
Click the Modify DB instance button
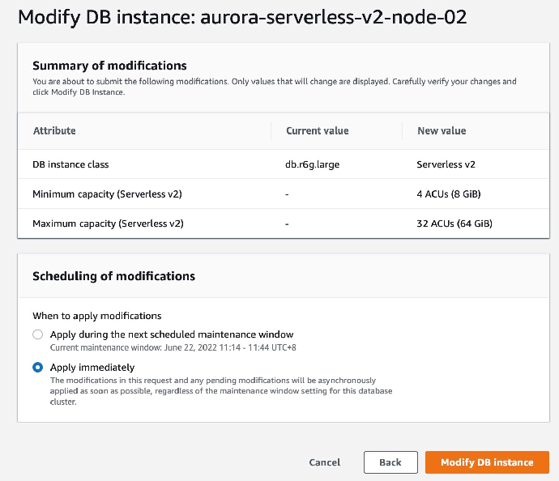coord(487,462)
